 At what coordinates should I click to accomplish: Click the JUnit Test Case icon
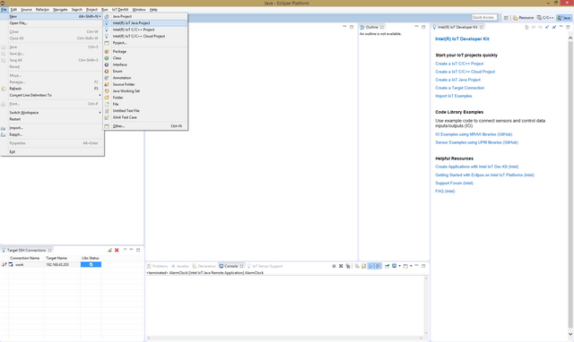click(x=107, y=117)
